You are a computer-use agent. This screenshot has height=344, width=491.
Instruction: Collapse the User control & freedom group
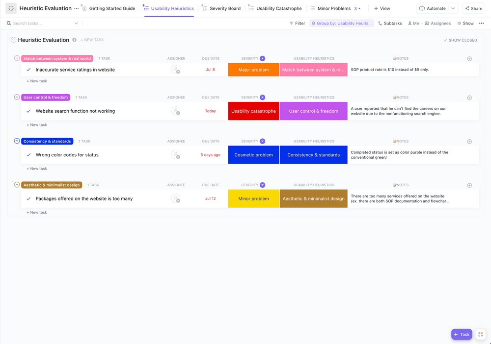click(16, 97)
